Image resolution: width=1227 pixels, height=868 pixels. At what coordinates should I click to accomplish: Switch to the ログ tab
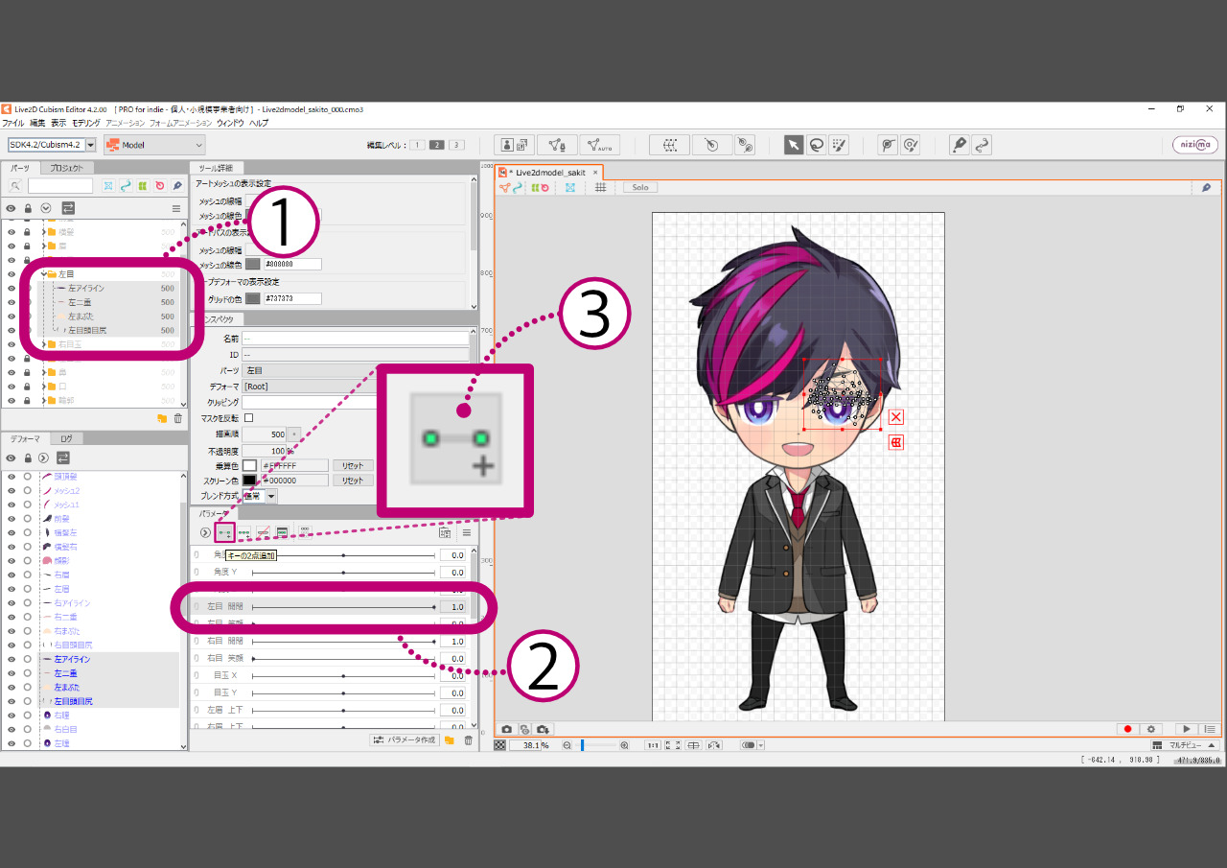[x=66, y=439]
